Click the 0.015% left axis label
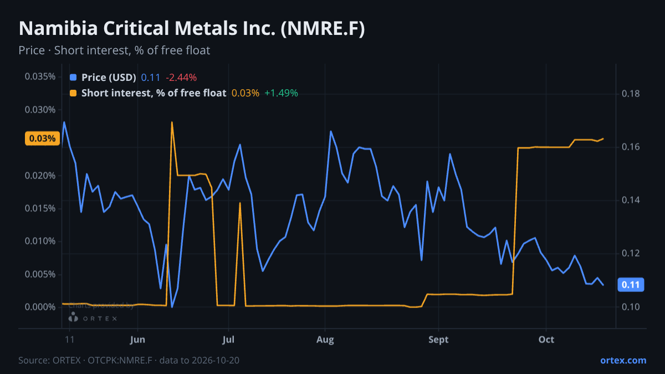Viewport: 665px width, 374px height. pos(40,208)
